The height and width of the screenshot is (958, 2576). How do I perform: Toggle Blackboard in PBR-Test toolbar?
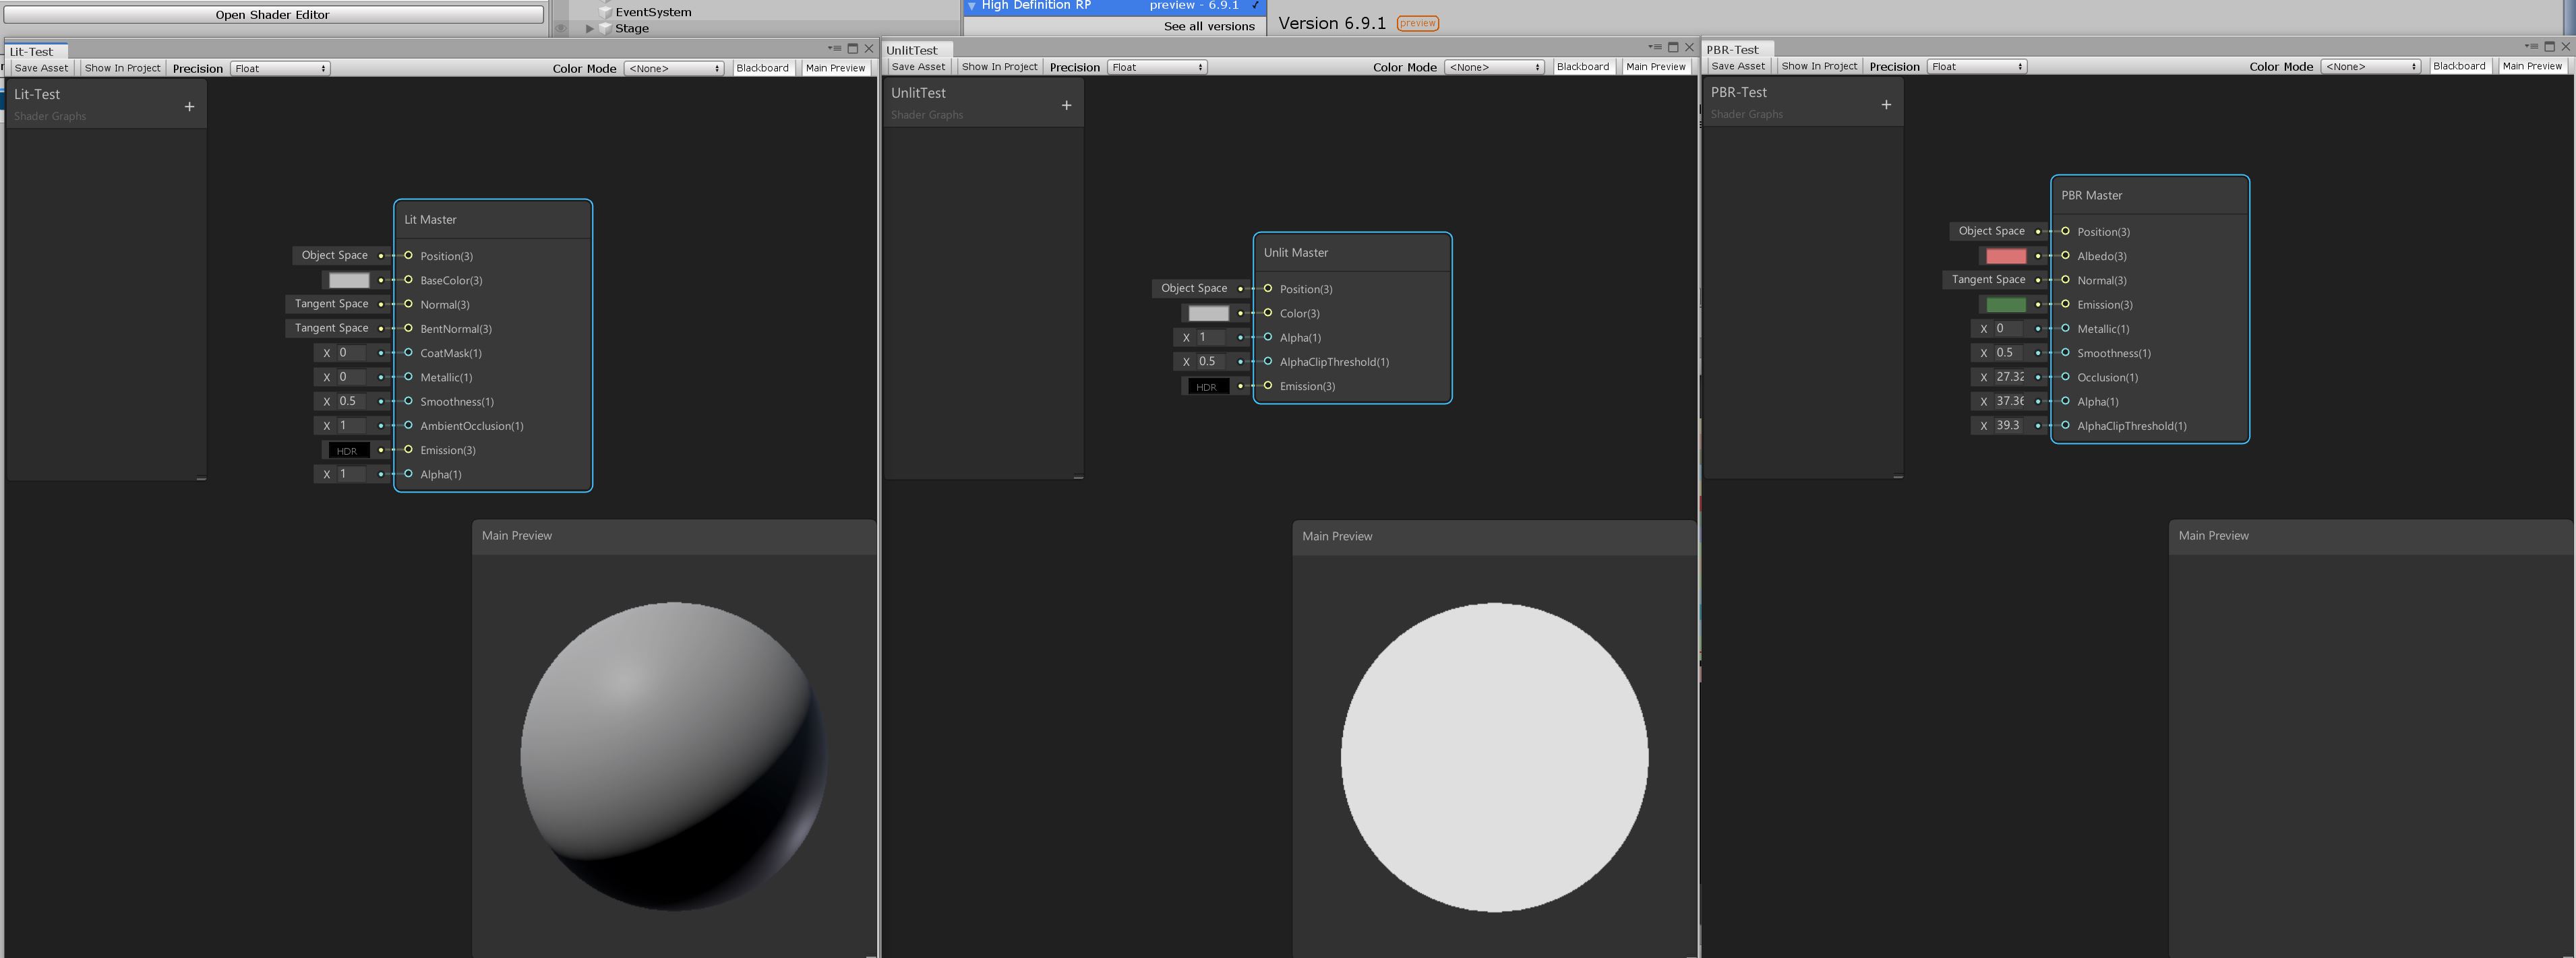click(2458, 66)
